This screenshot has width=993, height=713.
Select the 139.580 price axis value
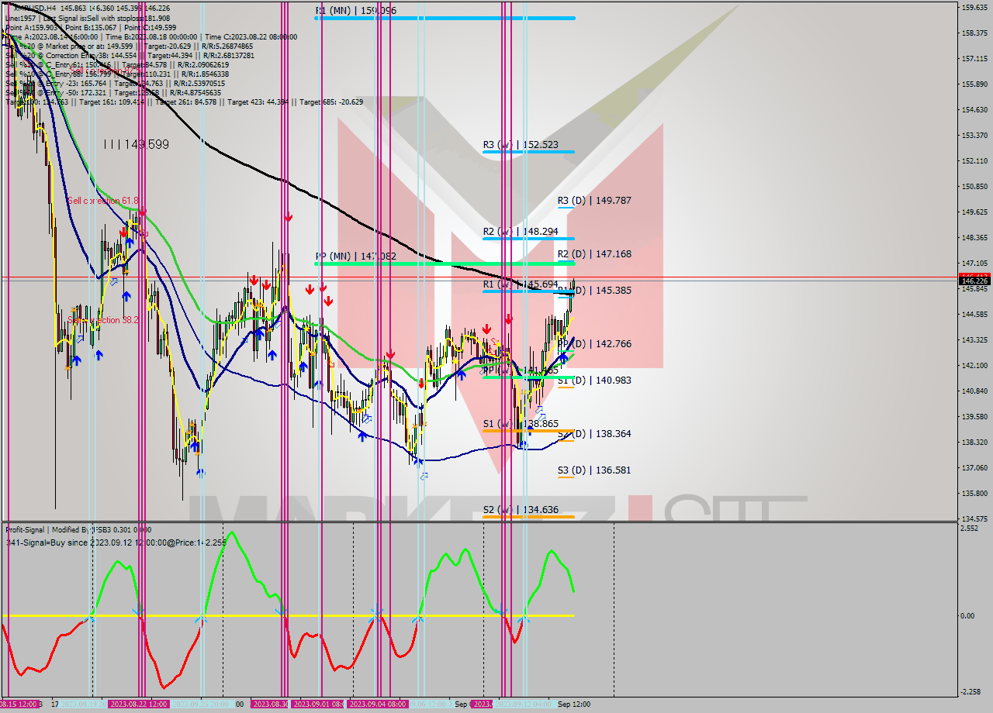(x=974, y=417)
